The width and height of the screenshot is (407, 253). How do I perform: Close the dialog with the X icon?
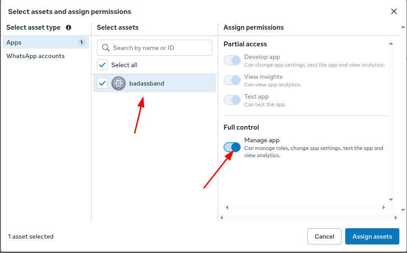[394, 11]
